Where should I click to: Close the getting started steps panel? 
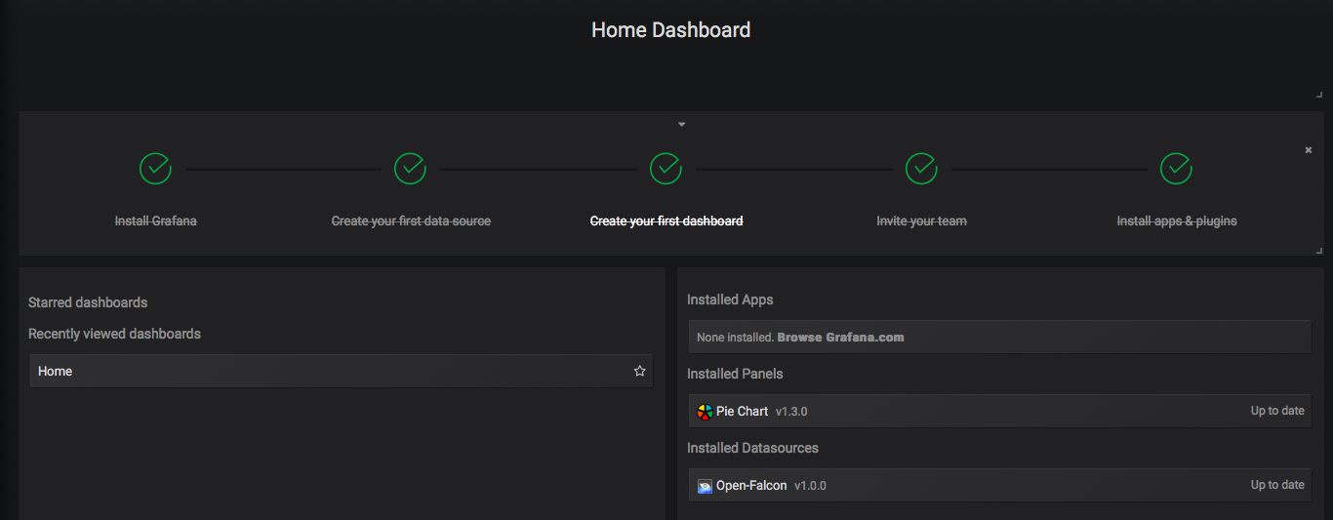coord(1309,150)
